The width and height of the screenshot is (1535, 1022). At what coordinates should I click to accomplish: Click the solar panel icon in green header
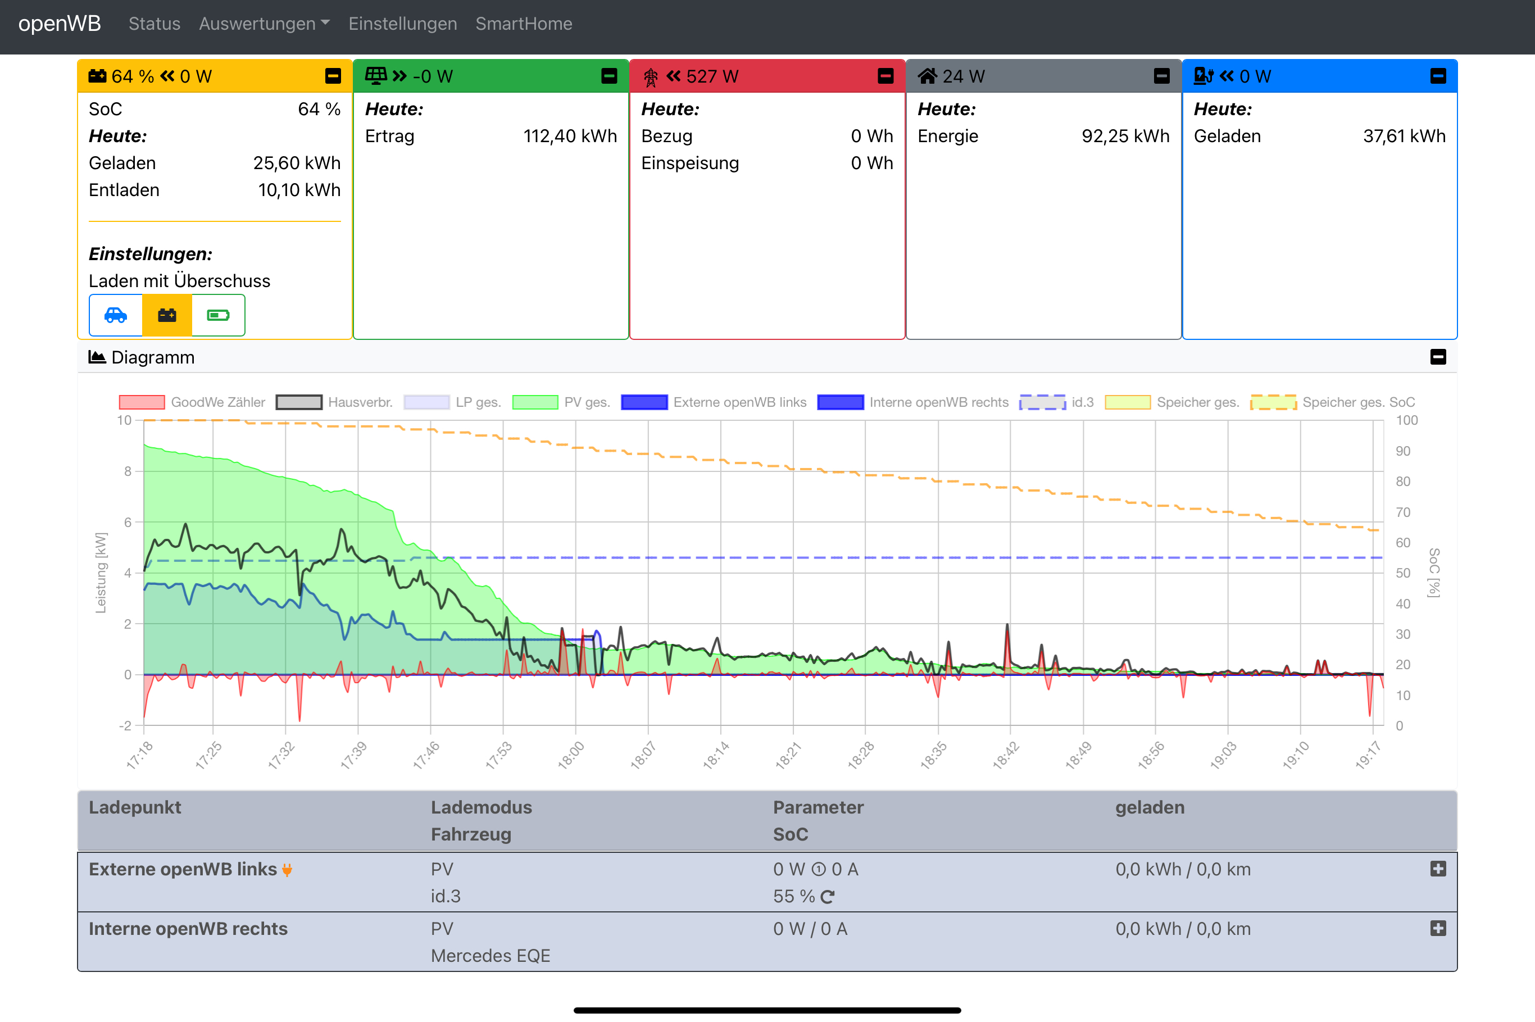(x=375, y=76)
